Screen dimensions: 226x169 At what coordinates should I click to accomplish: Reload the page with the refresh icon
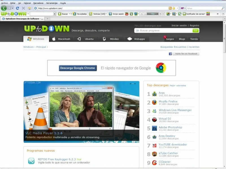(18, 8)
